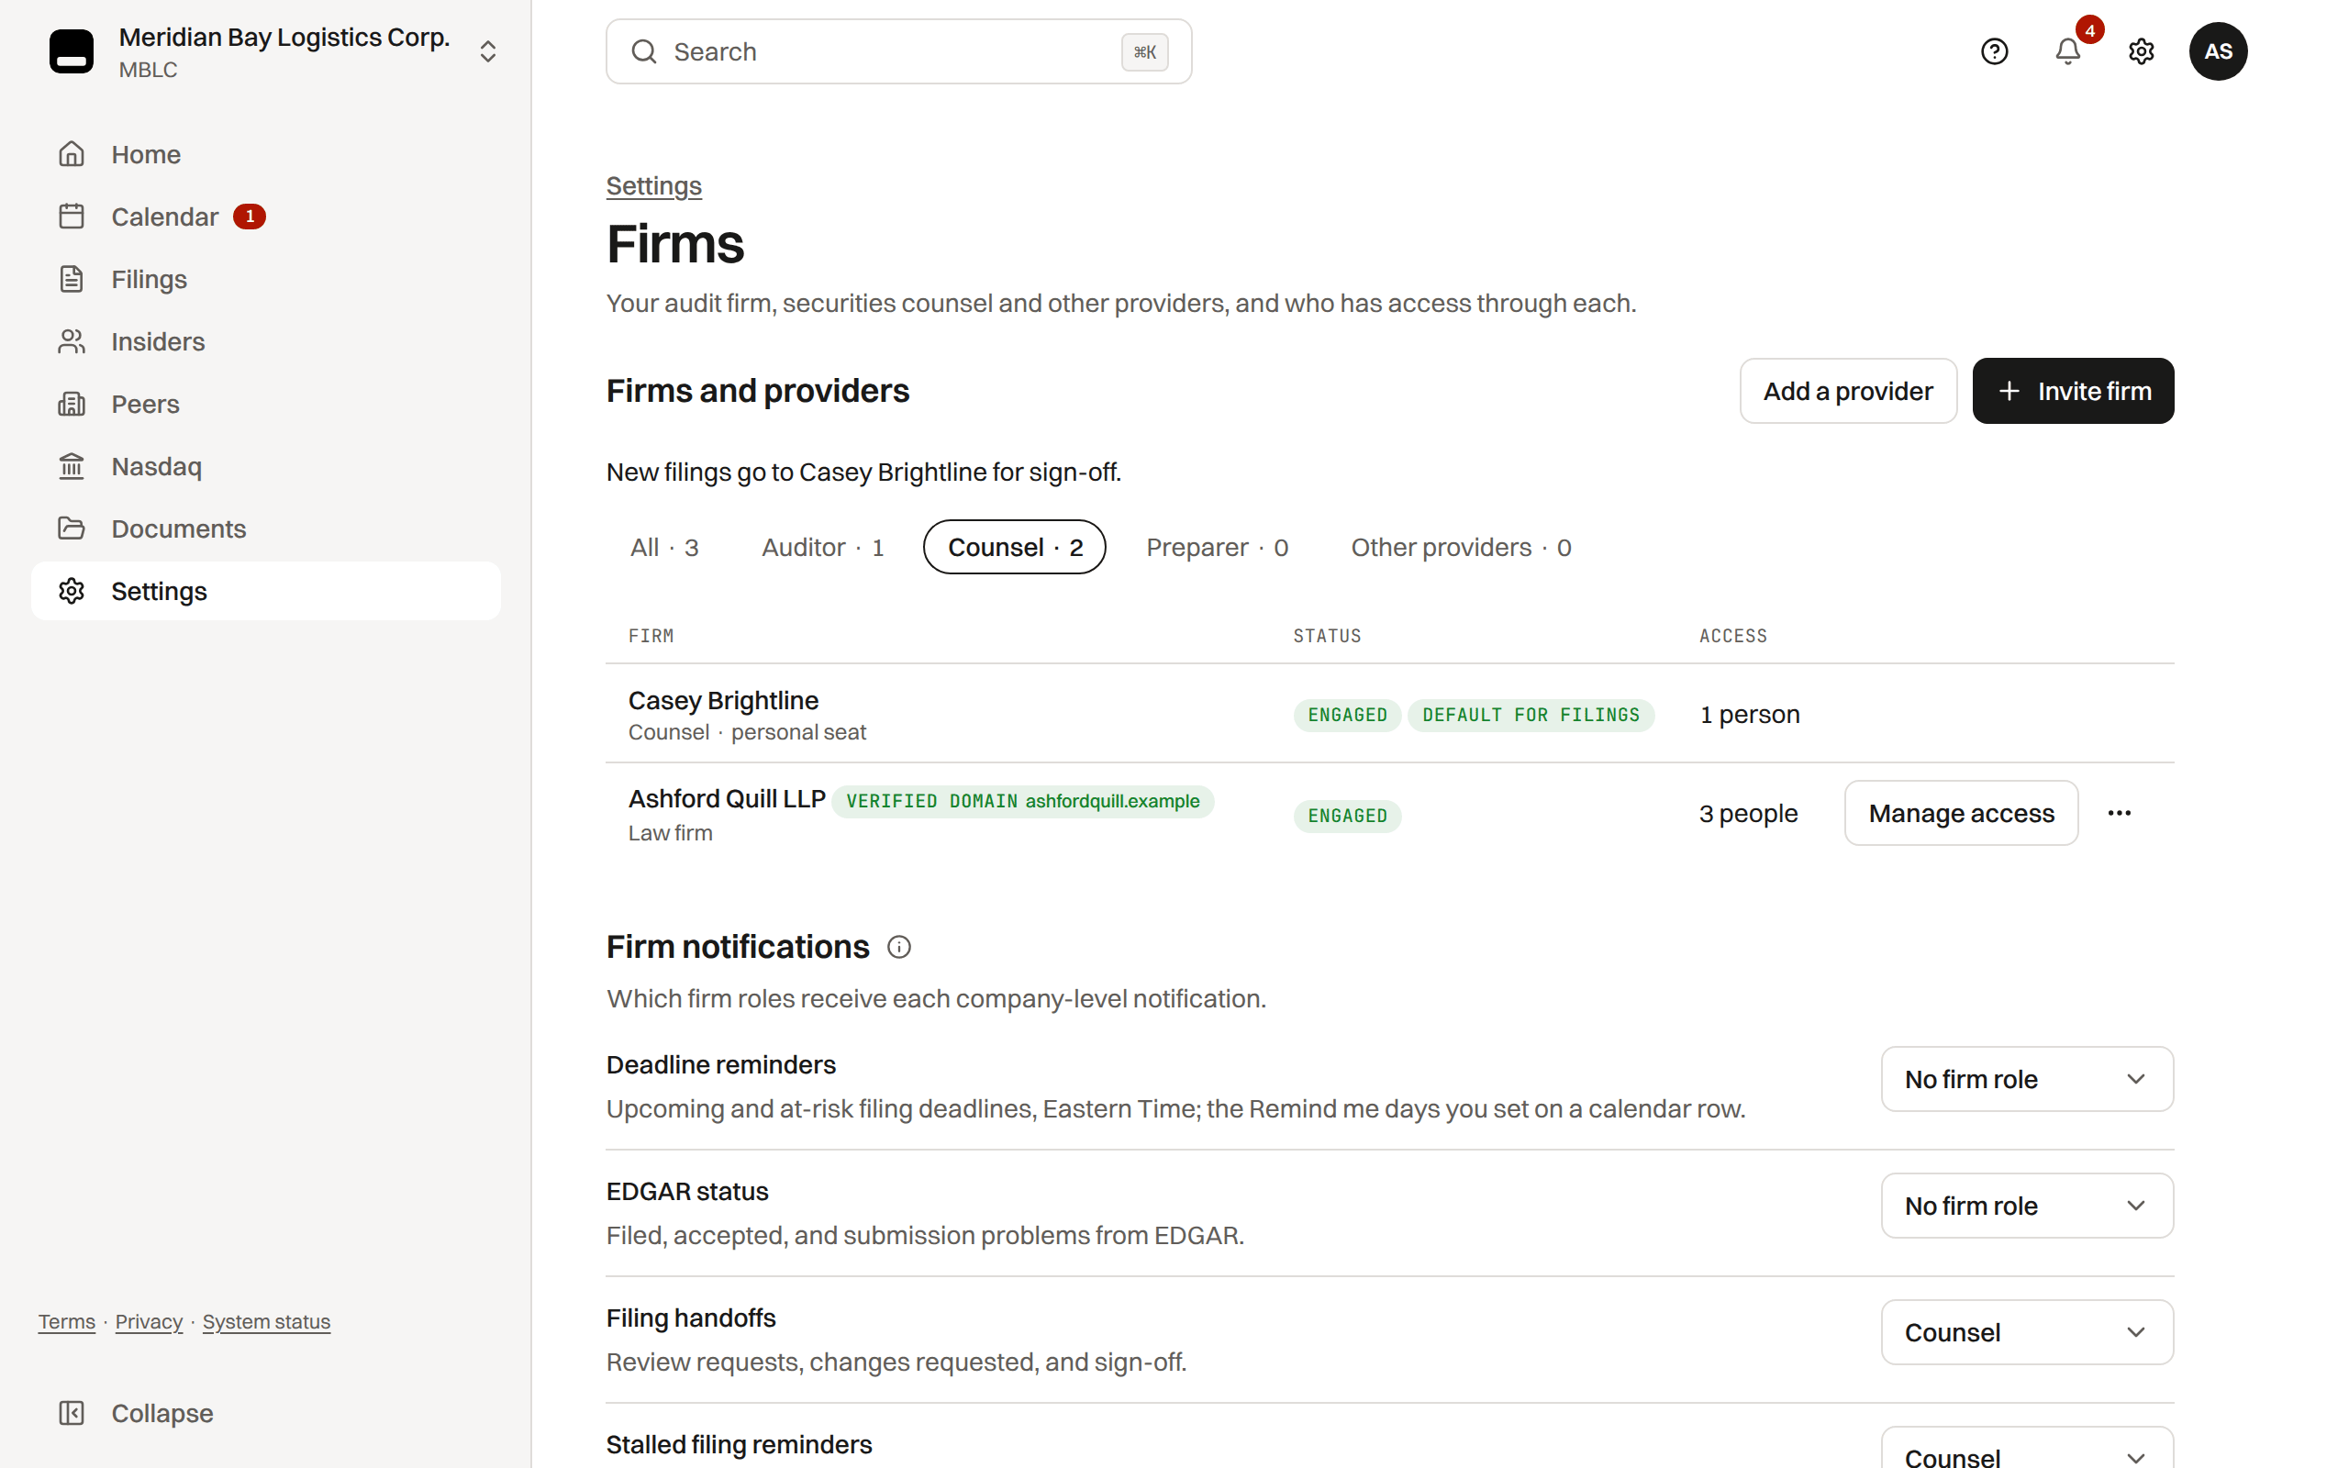Switch to the Preparer tab
The width and height of the screenshot is (2349, 1468).
point(1216,548)
